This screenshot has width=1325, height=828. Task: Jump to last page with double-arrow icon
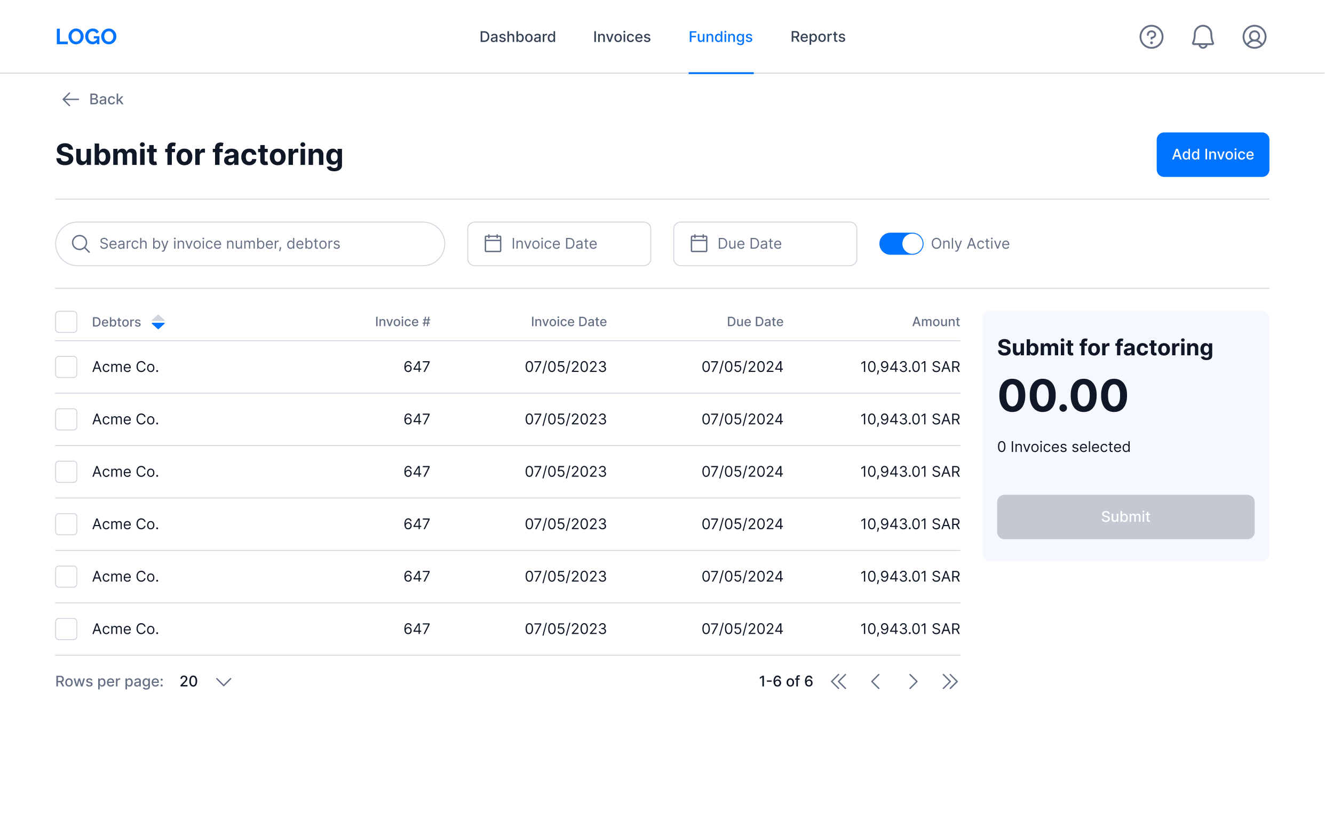[x=950, y=681]
